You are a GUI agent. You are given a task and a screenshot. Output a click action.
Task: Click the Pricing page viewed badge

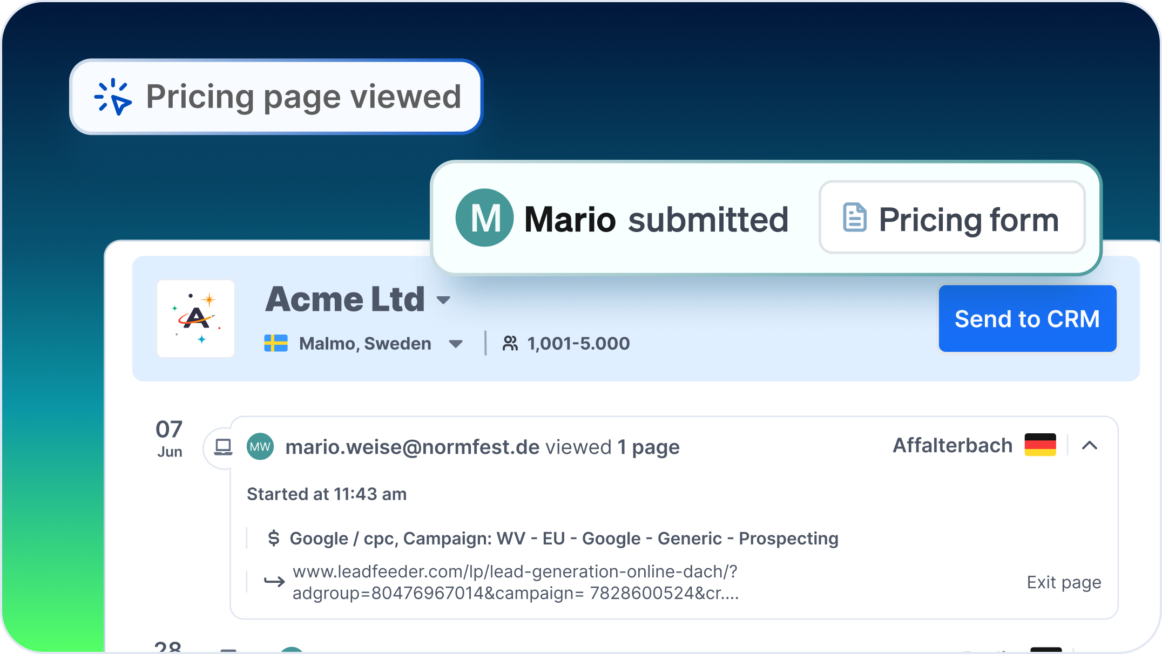pyautogui.click(x=276, y=97)
